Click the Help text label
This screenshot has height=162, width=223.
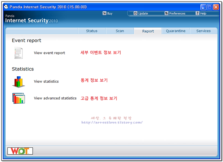click(x=203, y=14)
